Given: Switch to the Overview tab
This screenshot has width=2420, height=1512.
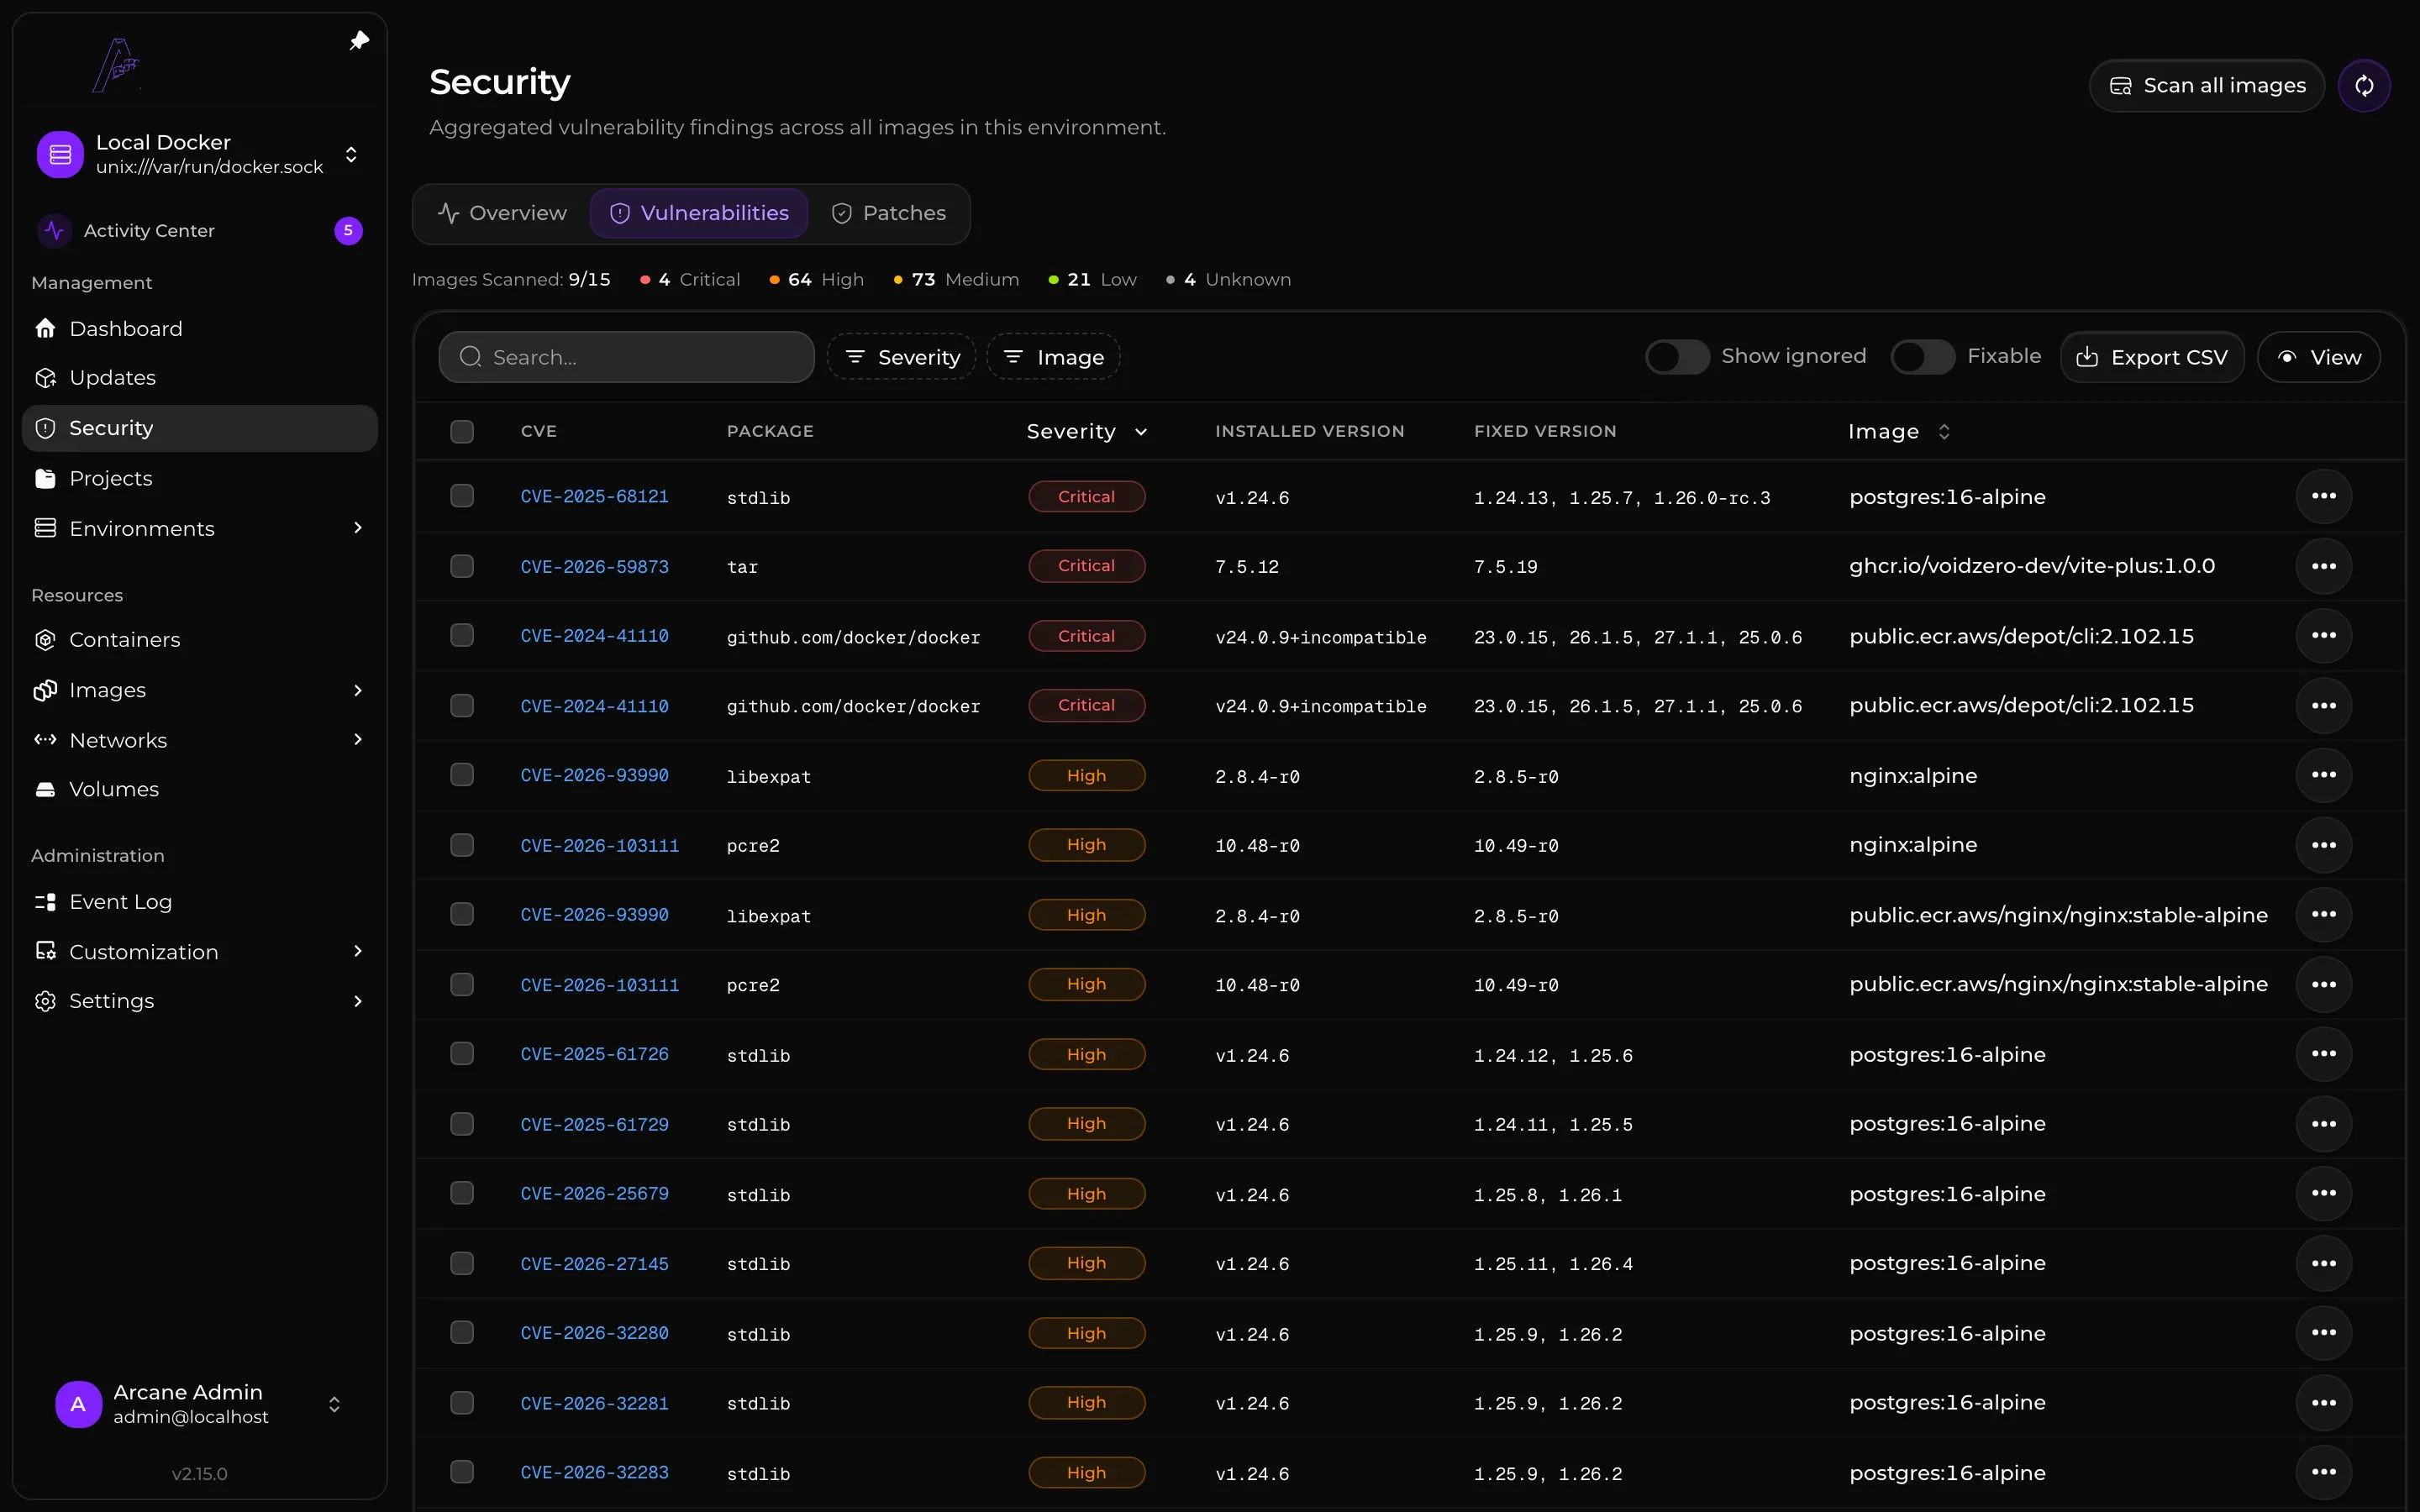Looking at the screenshot, I should 502,213.
